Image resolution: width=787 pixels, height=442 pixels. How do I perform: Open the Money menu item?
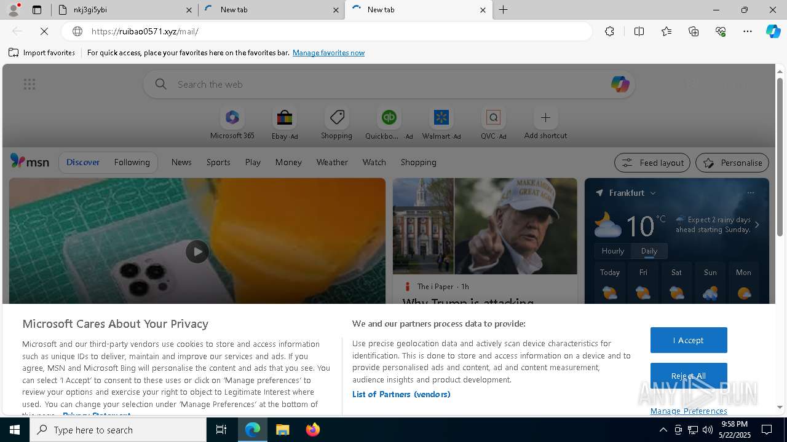288,162
